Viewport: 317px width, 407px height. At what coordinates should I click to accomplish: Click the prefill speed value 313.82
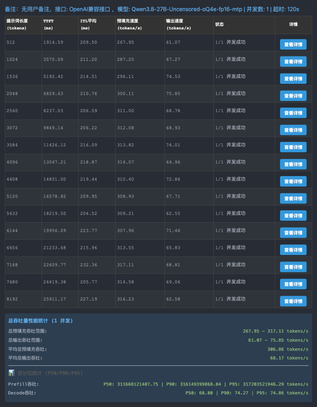pos(125,145)
